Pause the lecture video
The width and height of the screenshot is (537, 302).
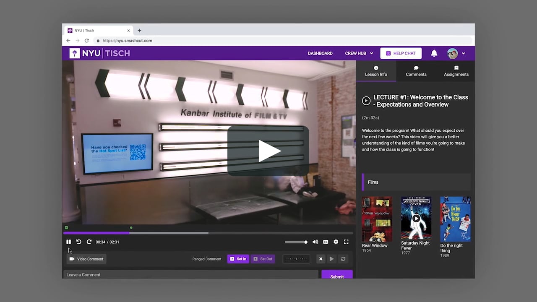coord(68,242)
